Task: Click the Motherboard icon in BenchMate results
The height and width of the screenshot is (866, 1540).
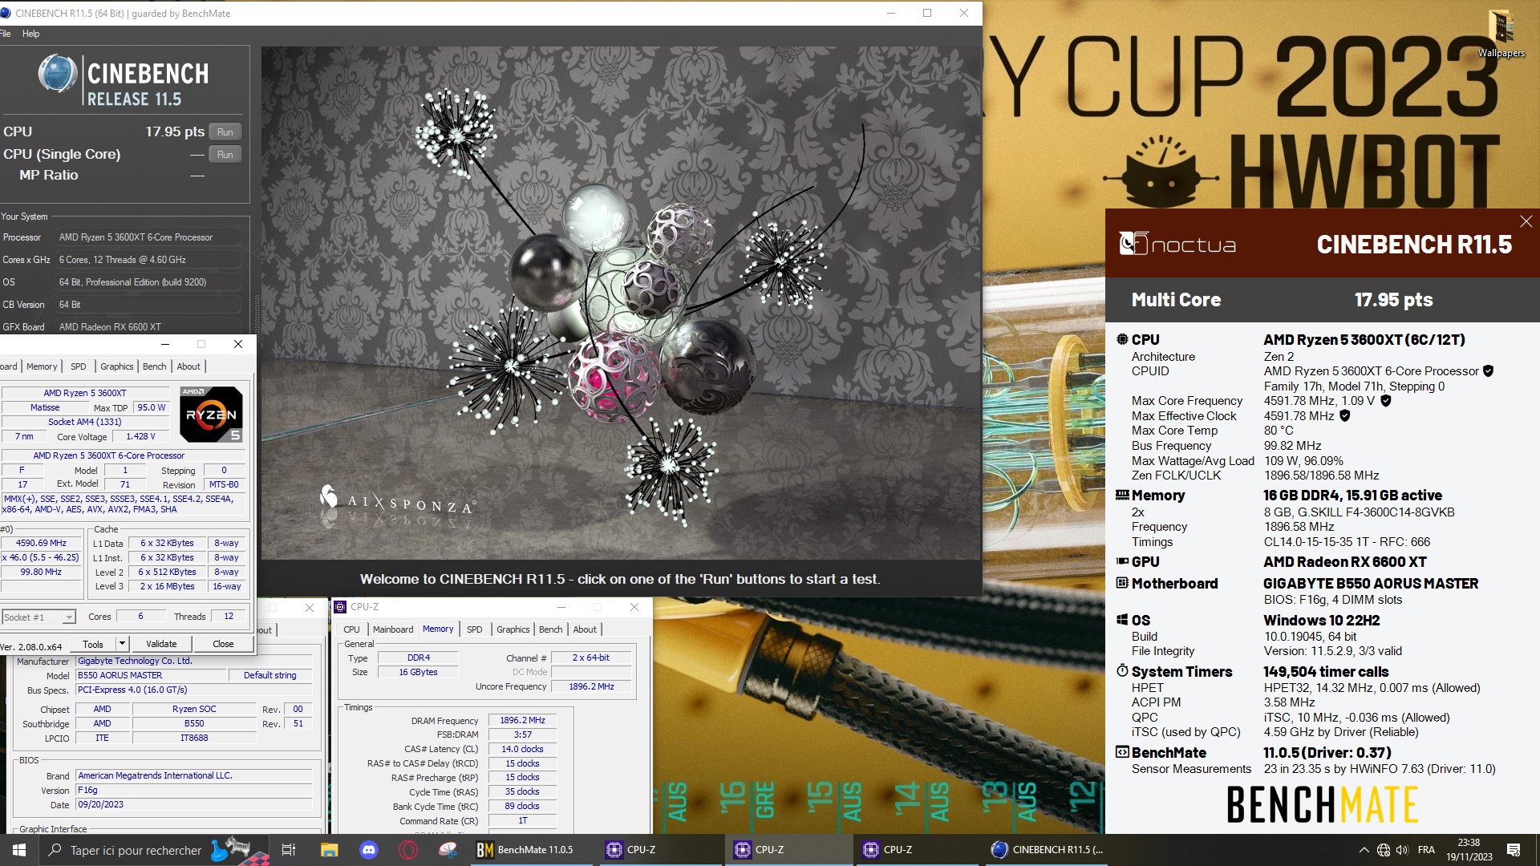Action: click(x=1122, y=583)
